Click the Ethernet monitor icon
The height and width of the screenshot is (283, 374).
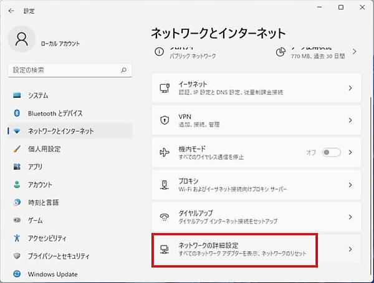coord(165,88)
